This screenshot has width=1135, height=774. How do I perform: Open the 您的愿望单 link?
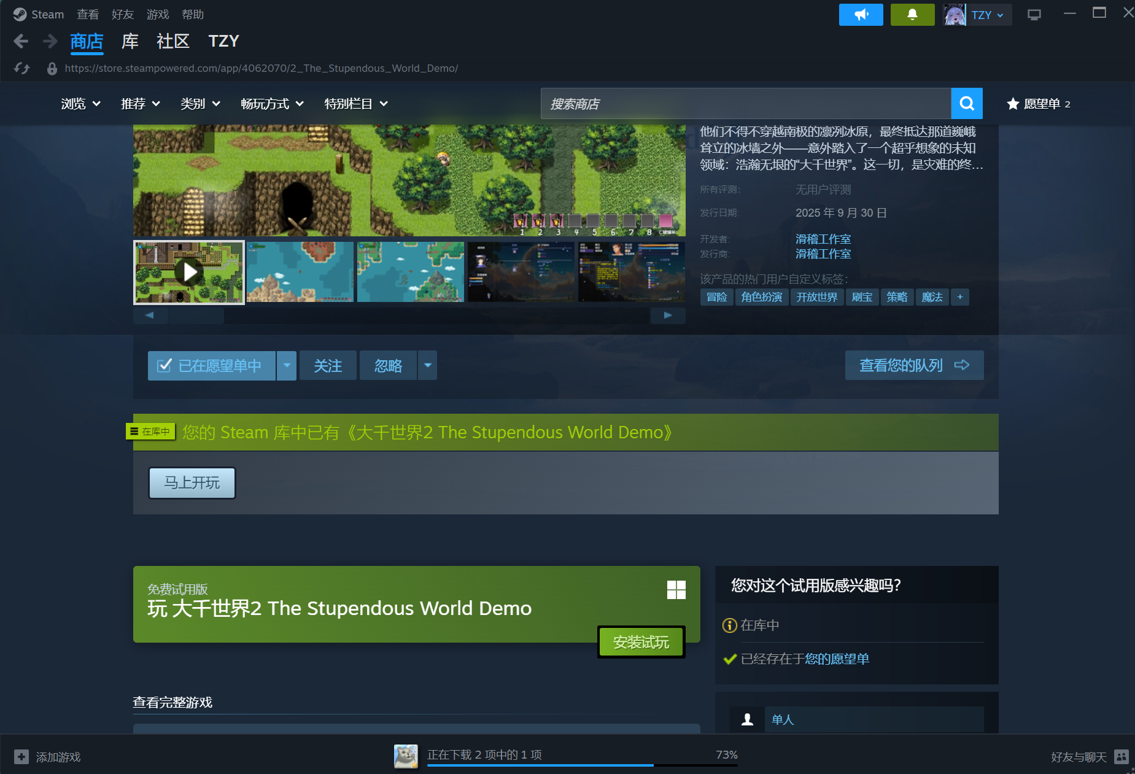(837, 659)
